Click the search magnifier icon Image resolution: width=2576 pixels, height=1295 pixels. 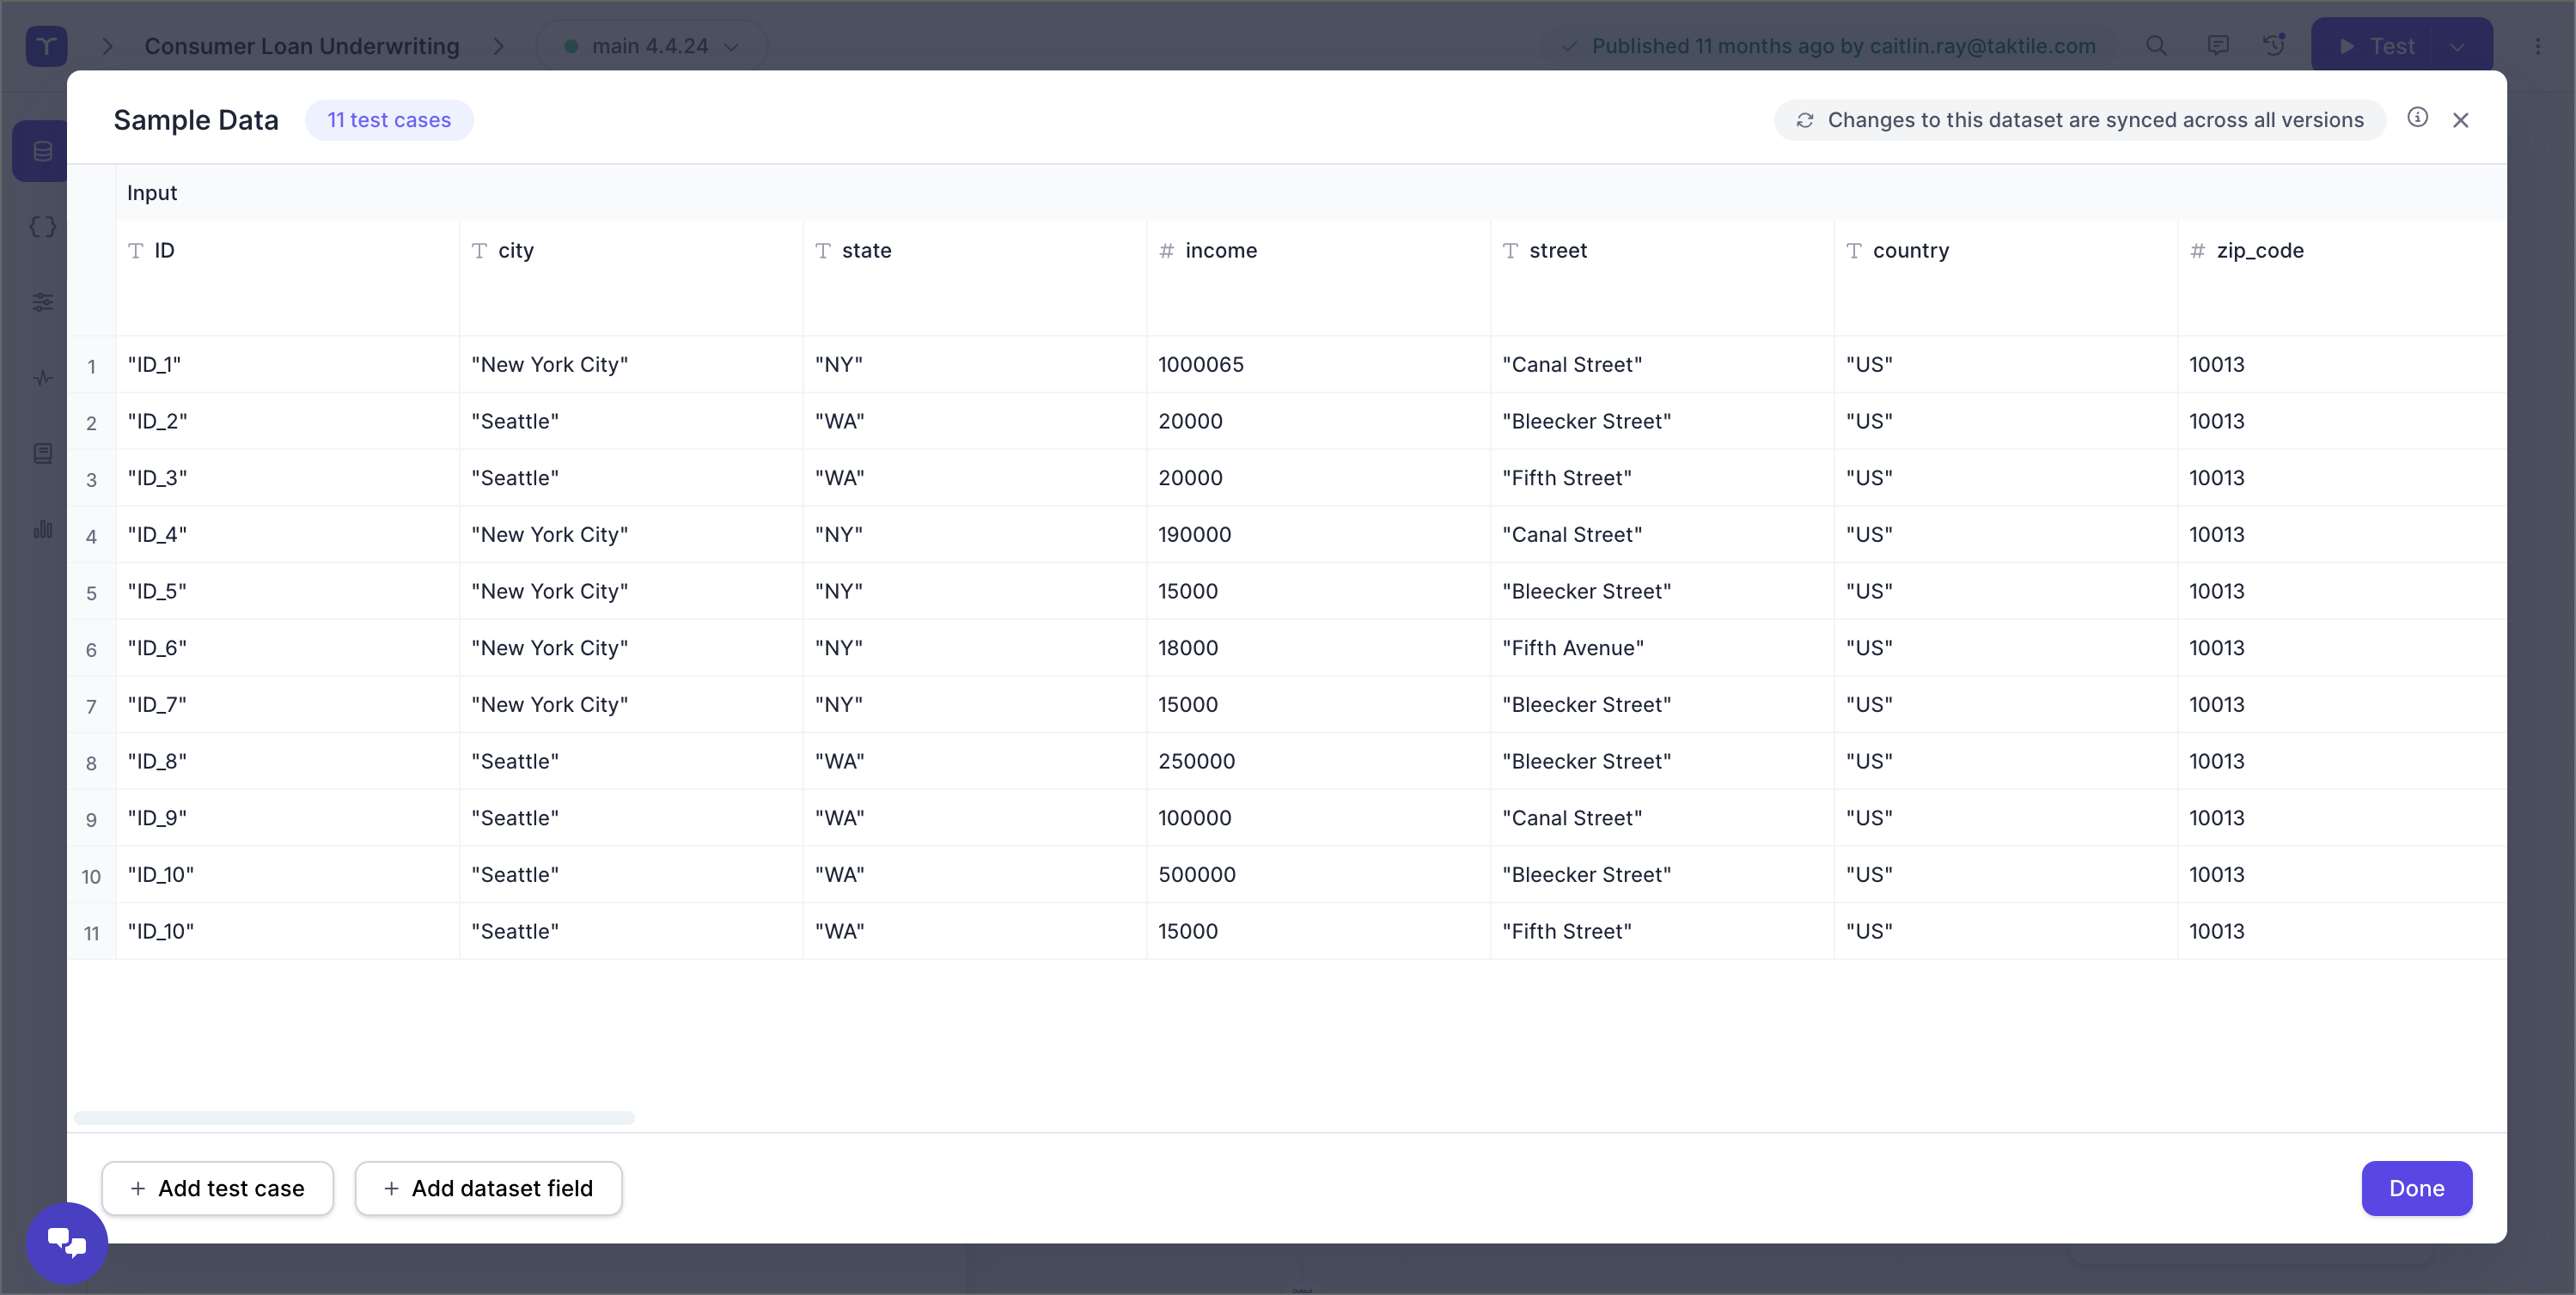pos(2156,46)
